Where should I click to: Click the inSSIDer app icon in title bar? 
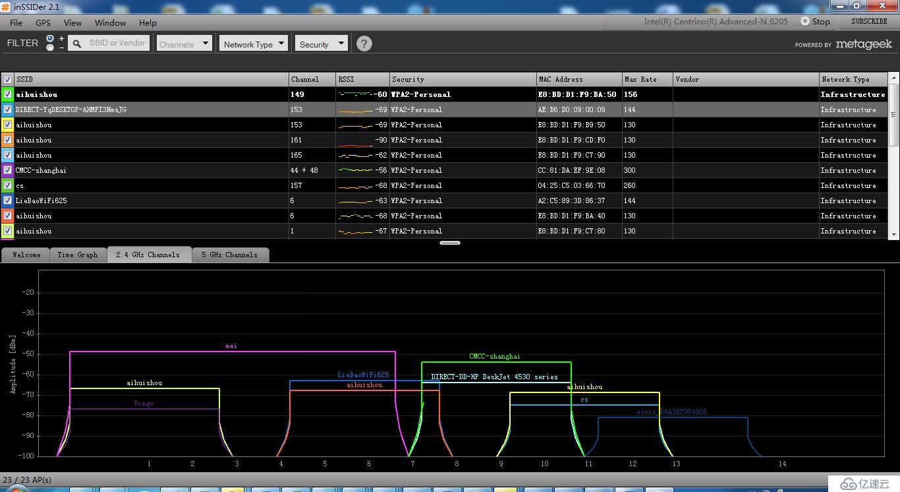click(x=5, y=7)
